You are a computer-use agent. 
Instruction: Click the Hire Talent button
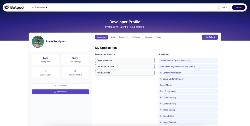coord(210,37)
